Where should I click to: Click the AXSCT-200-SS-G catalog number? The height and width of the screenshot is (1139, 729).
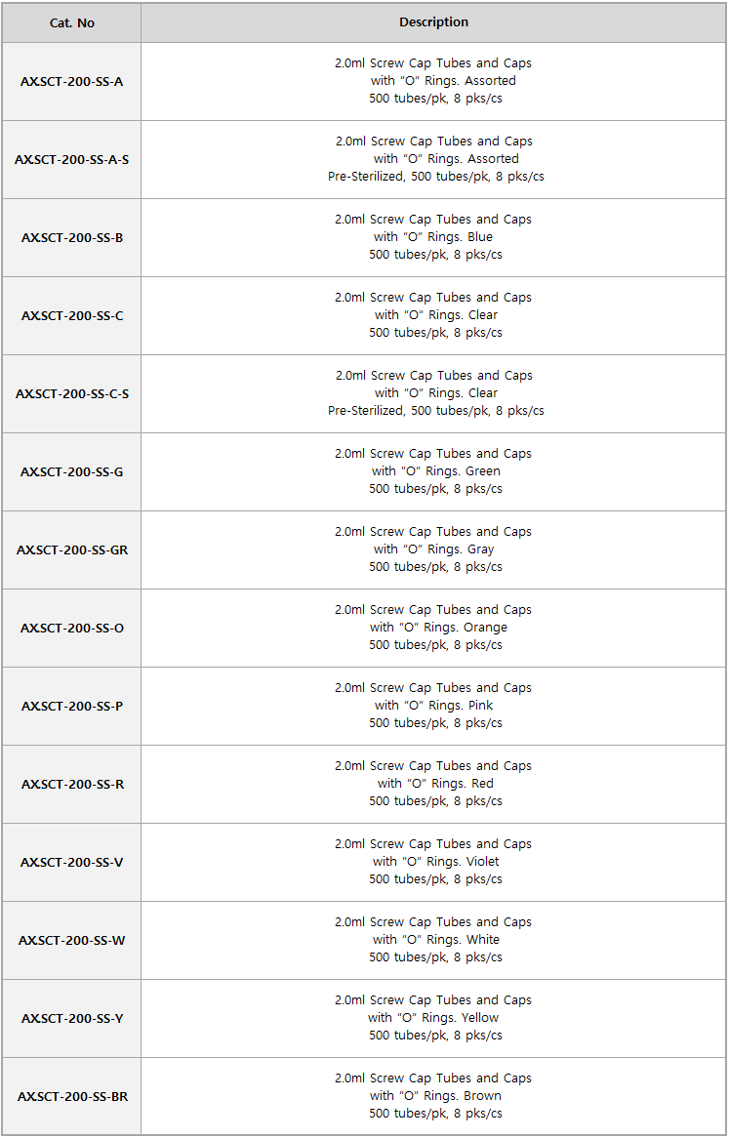(x=72, y=471)
